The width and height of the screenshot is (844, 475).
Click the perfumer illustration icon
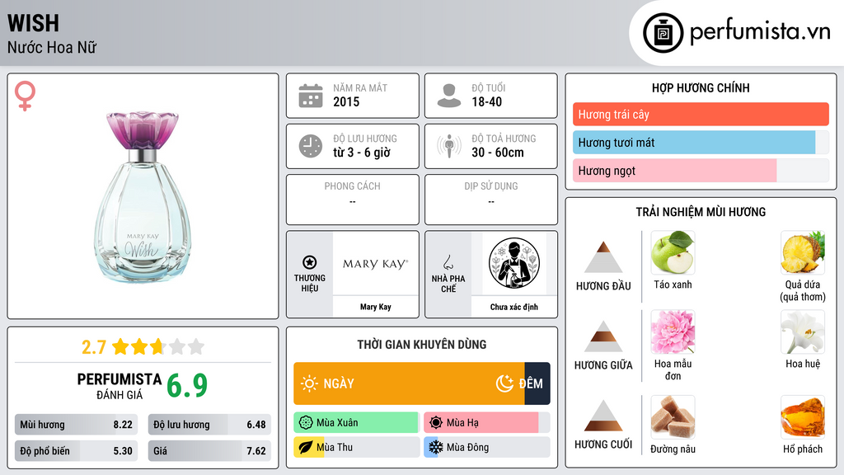(514, 263)
